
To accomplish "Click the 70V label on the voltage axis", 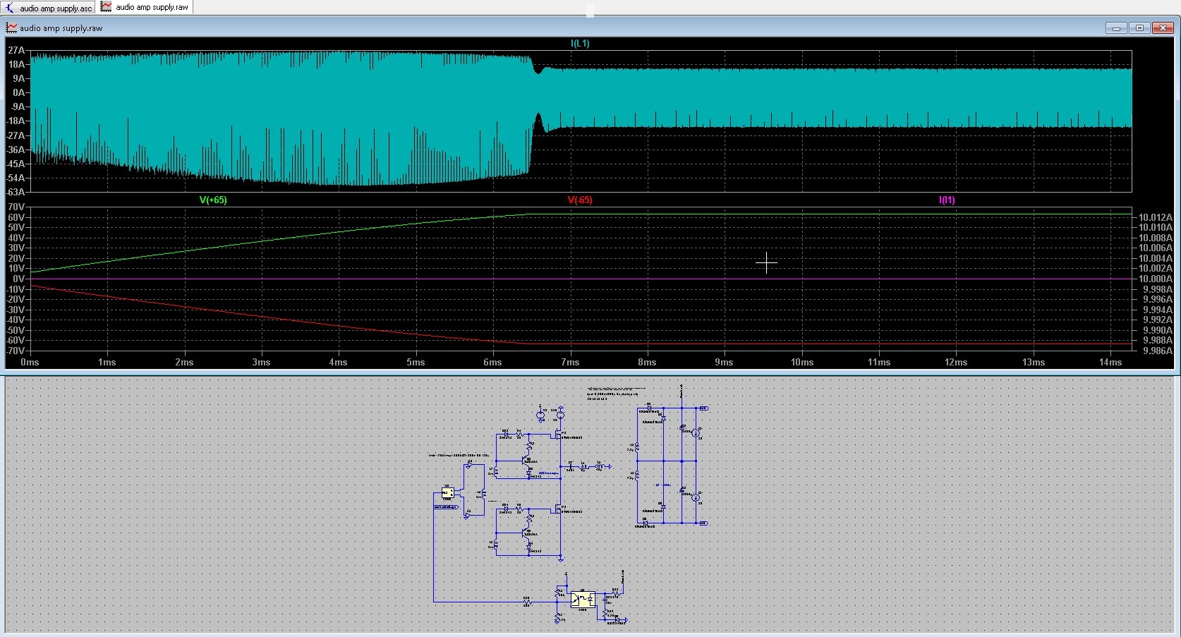I will [x=17, y=207].
